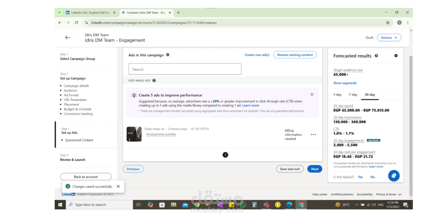The width and height of the screenshot is (435, 219).
Task: Switch to LinkedIn Ads Targeted Self-Service tab
Action: 91,13
